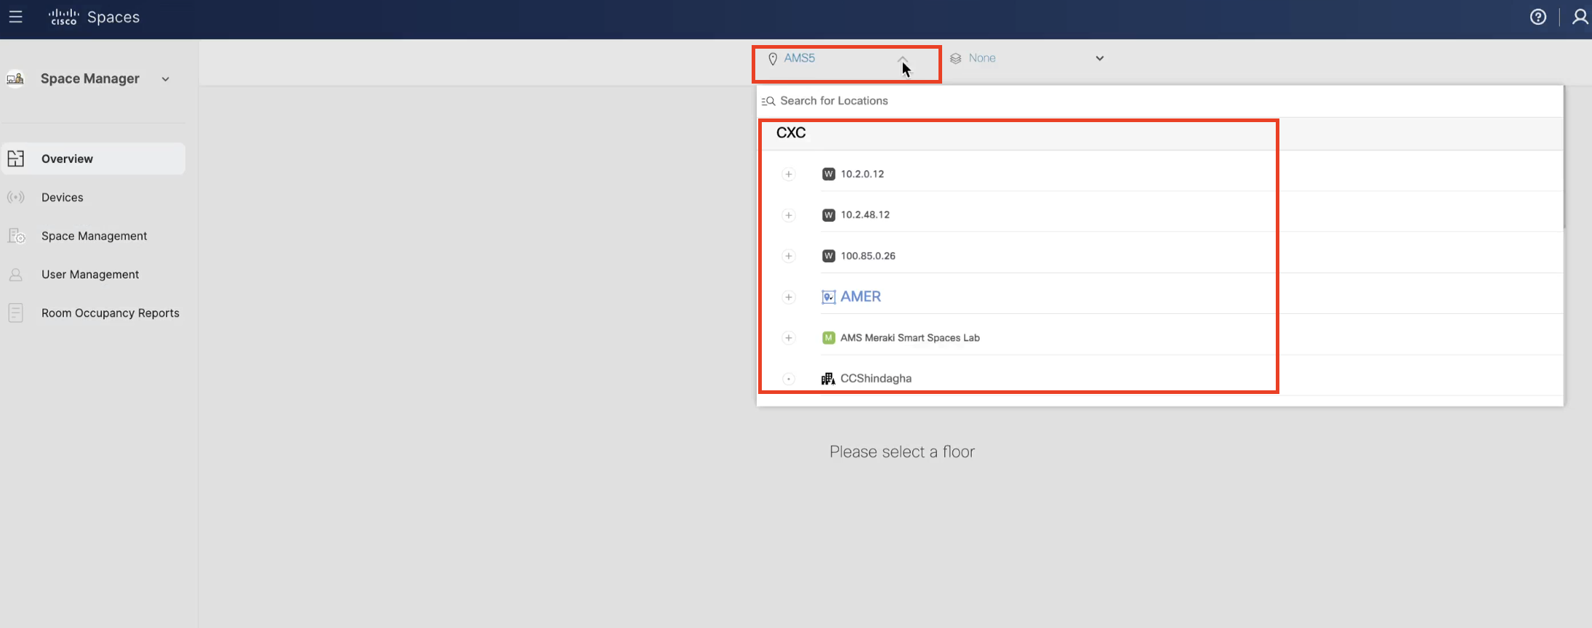
Task: Expand the AMER location node
Action: click(788, 297)
